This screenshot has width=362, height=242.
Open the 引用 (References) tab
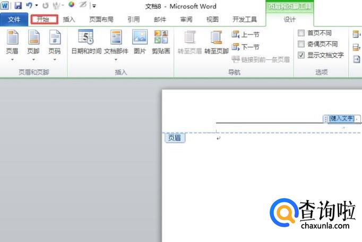point(134,20)
